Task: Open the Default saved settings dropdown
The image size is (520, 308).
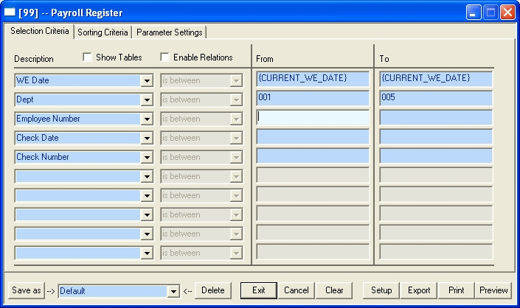Action: [173, 291]
